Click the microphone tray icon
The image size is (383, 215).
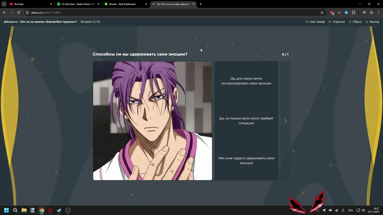(x=343, y=210)
